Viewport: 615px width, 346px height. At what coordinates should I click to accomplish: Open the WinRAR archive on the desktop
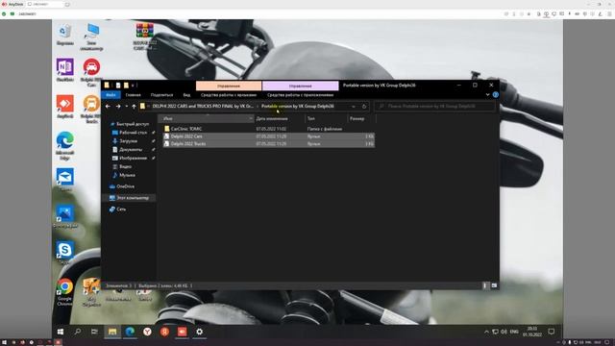pos(144,37)
